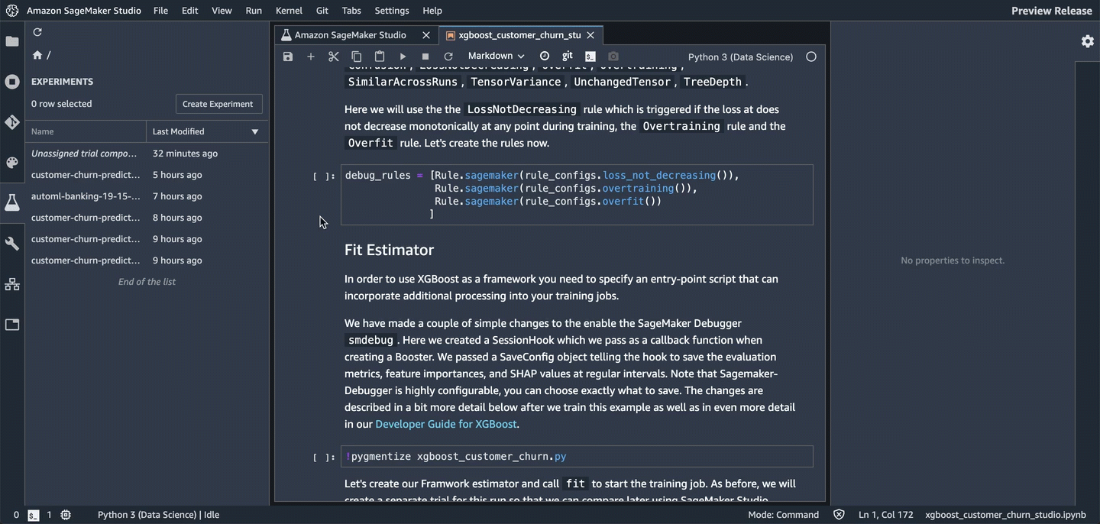Click the git icon in notebook toolbar
Screen dimensions: 1100x524
tap(568, 56)
